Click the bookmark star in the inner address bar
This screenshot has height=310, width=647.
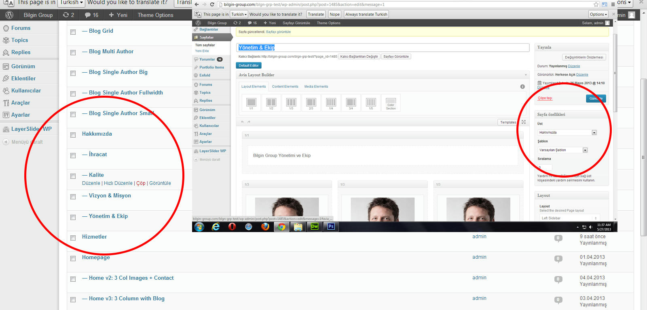pyautogui.click(x=596, y=4)
